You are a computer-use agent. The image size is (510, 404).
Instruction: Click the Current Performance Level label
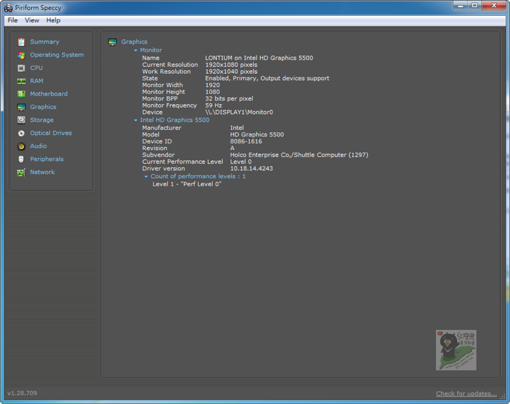pyautogui.click(x=182, y=161)
